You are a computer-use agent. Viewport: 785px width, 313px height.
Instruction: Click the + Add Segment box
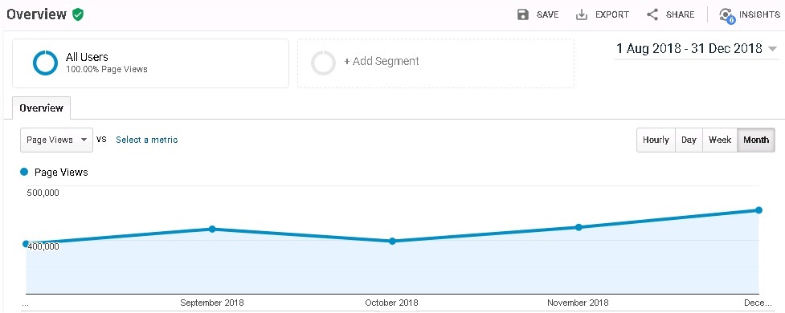point(435,63)
